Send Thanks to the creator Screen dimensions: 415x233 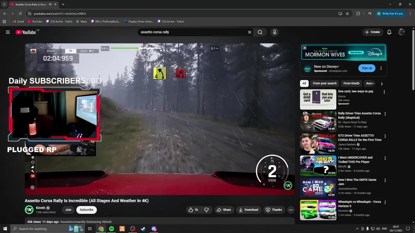coord(274,210)
